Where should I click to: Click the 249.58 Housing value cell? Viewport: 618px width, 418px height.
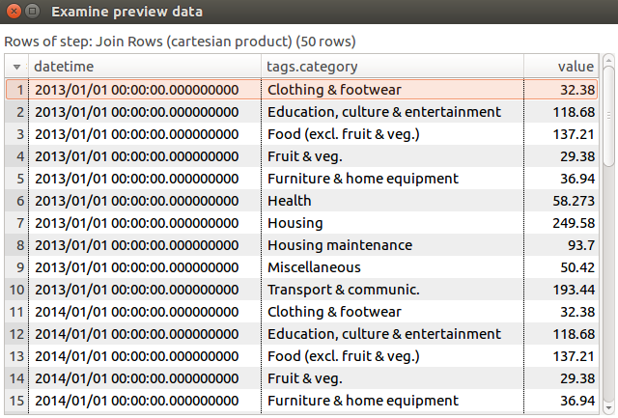coord(561,223)
